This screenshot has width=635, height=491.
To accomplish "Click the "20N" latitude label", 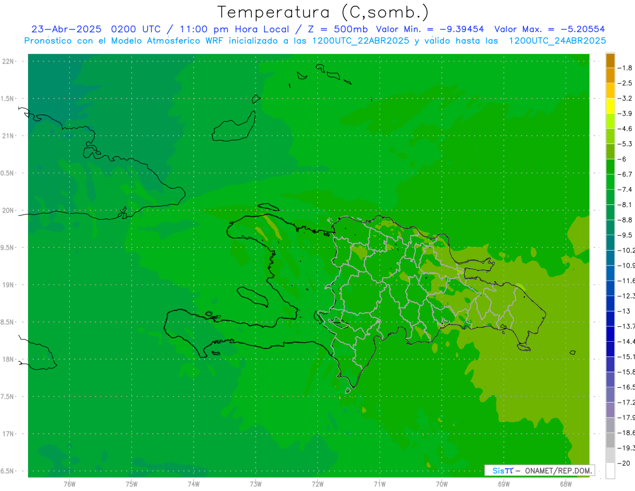I will click(x=8, y=210).
